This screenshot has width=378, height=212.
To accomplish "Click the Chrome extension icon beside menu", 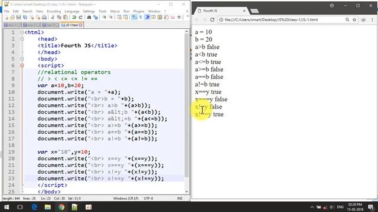I will [363, 19].
